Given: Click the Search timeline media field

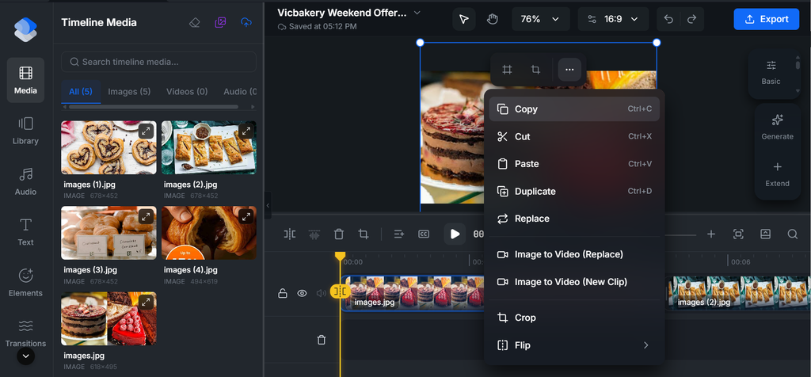Looking at the screenshot, I should 158,62.
